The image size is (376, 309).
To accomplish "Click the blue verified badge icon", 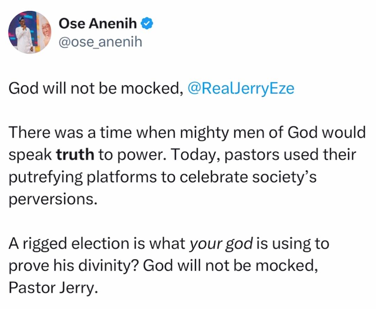I will 146,24.
